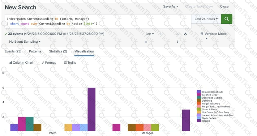Run search with the green magnifier button
257x136 pixels.
point(227,19)
